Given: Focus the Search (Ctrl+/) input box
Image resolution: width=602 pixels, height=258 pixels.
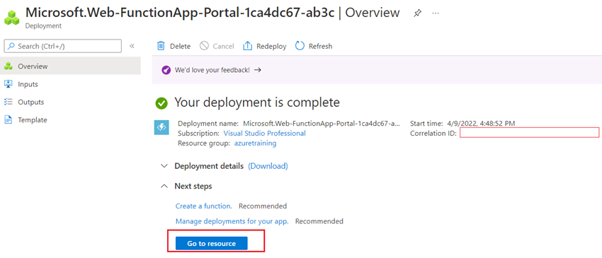Looking at the screenshot, I should pos(63,46).
